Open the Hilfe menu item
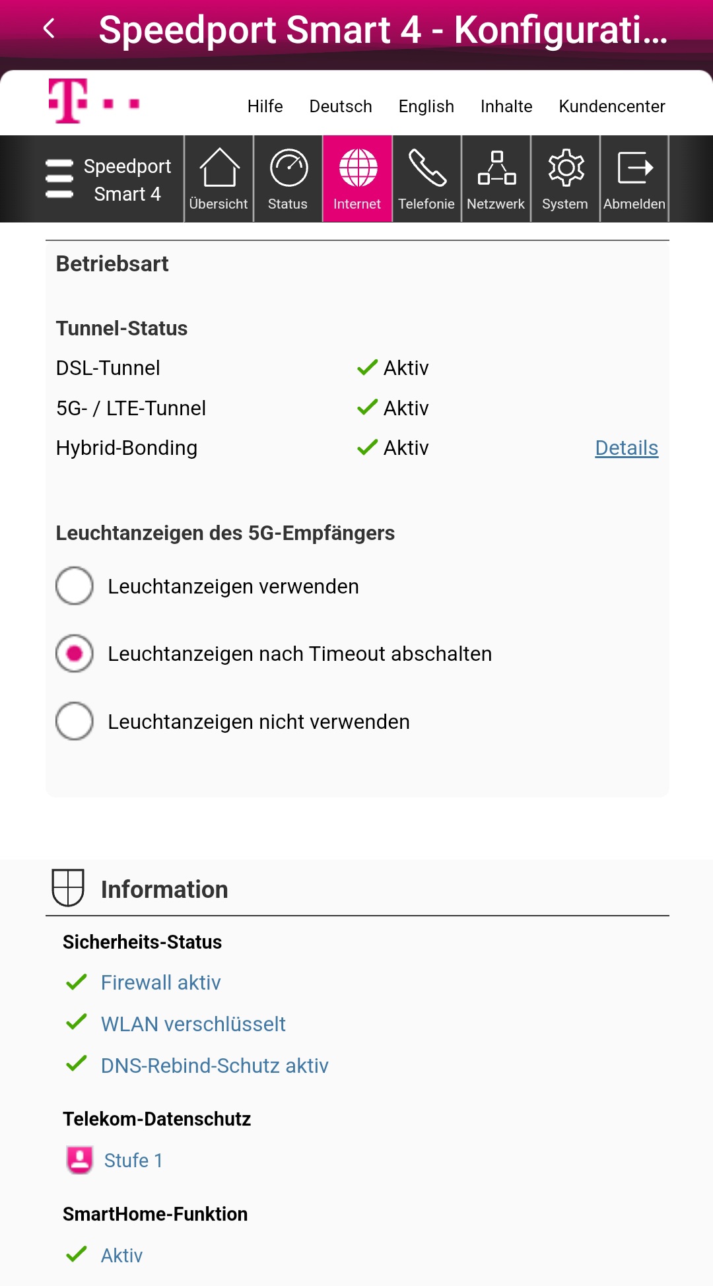This screenshot has height=1286, width=713. click(x=265, y=106)
